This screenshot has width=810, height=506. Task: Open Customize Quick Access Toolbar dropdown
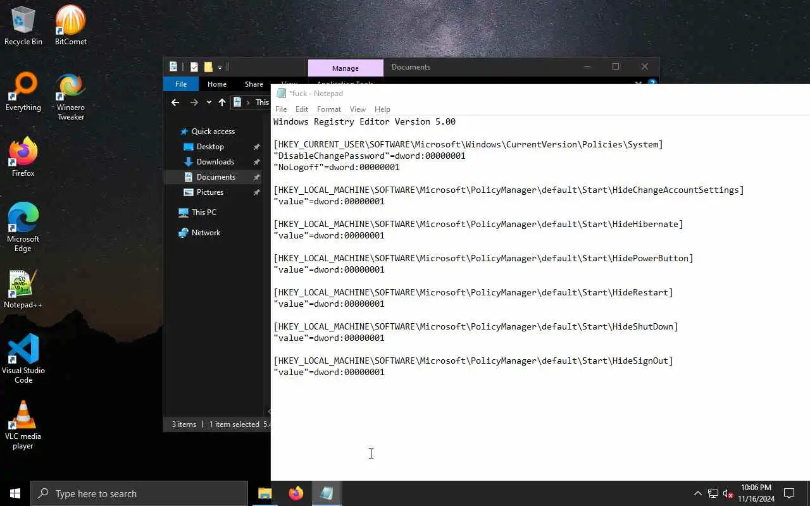pos(220,67)
